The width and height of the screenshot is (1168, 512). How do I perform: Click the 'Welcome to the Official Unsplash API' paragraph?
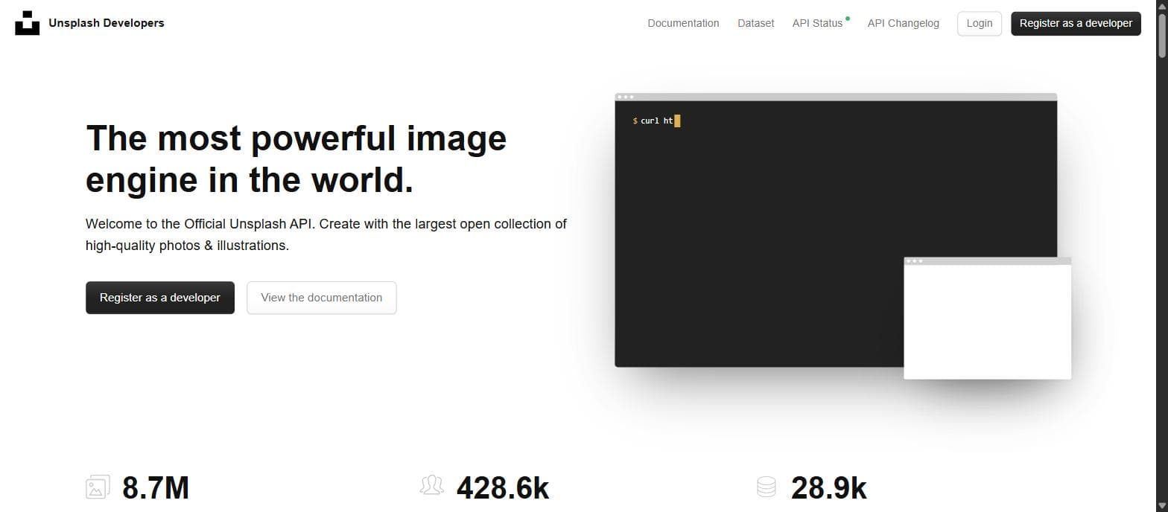coord(326,234)
